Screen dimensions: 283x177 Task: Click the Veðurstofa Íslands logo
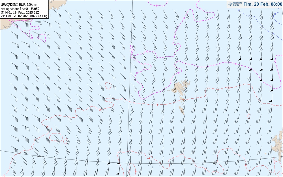(x=235, y=4)
